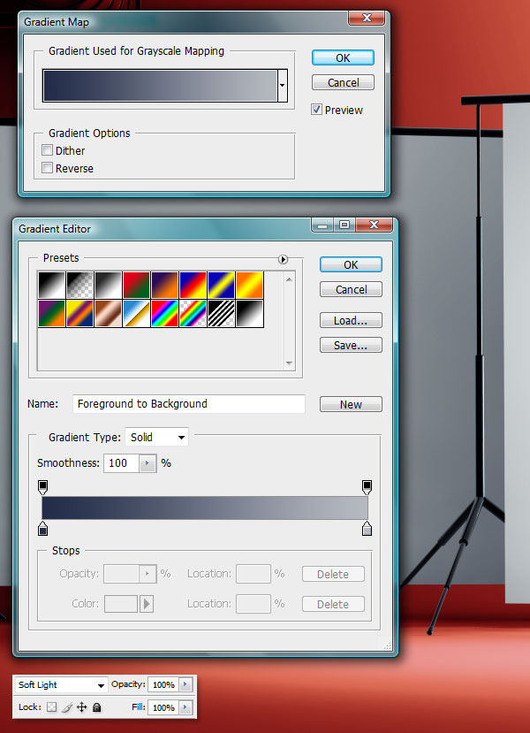
Task: Click OK in Gradient Editor
Action: (x=351, y=264)
